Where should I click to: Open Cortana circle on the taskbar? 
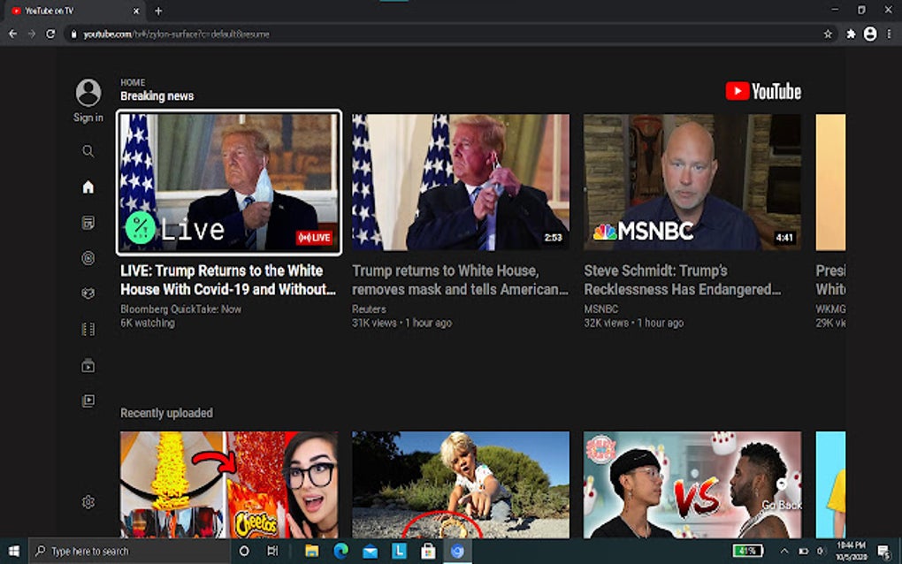tap(244, 551)
